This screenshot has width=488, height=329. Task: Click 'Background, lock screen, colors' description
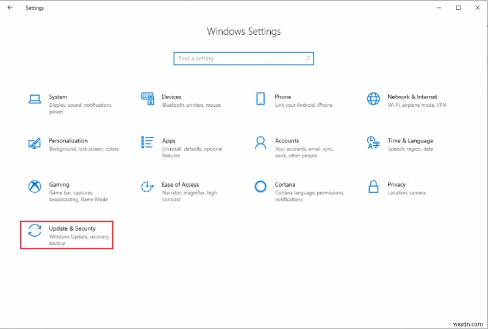coord(84,149)
